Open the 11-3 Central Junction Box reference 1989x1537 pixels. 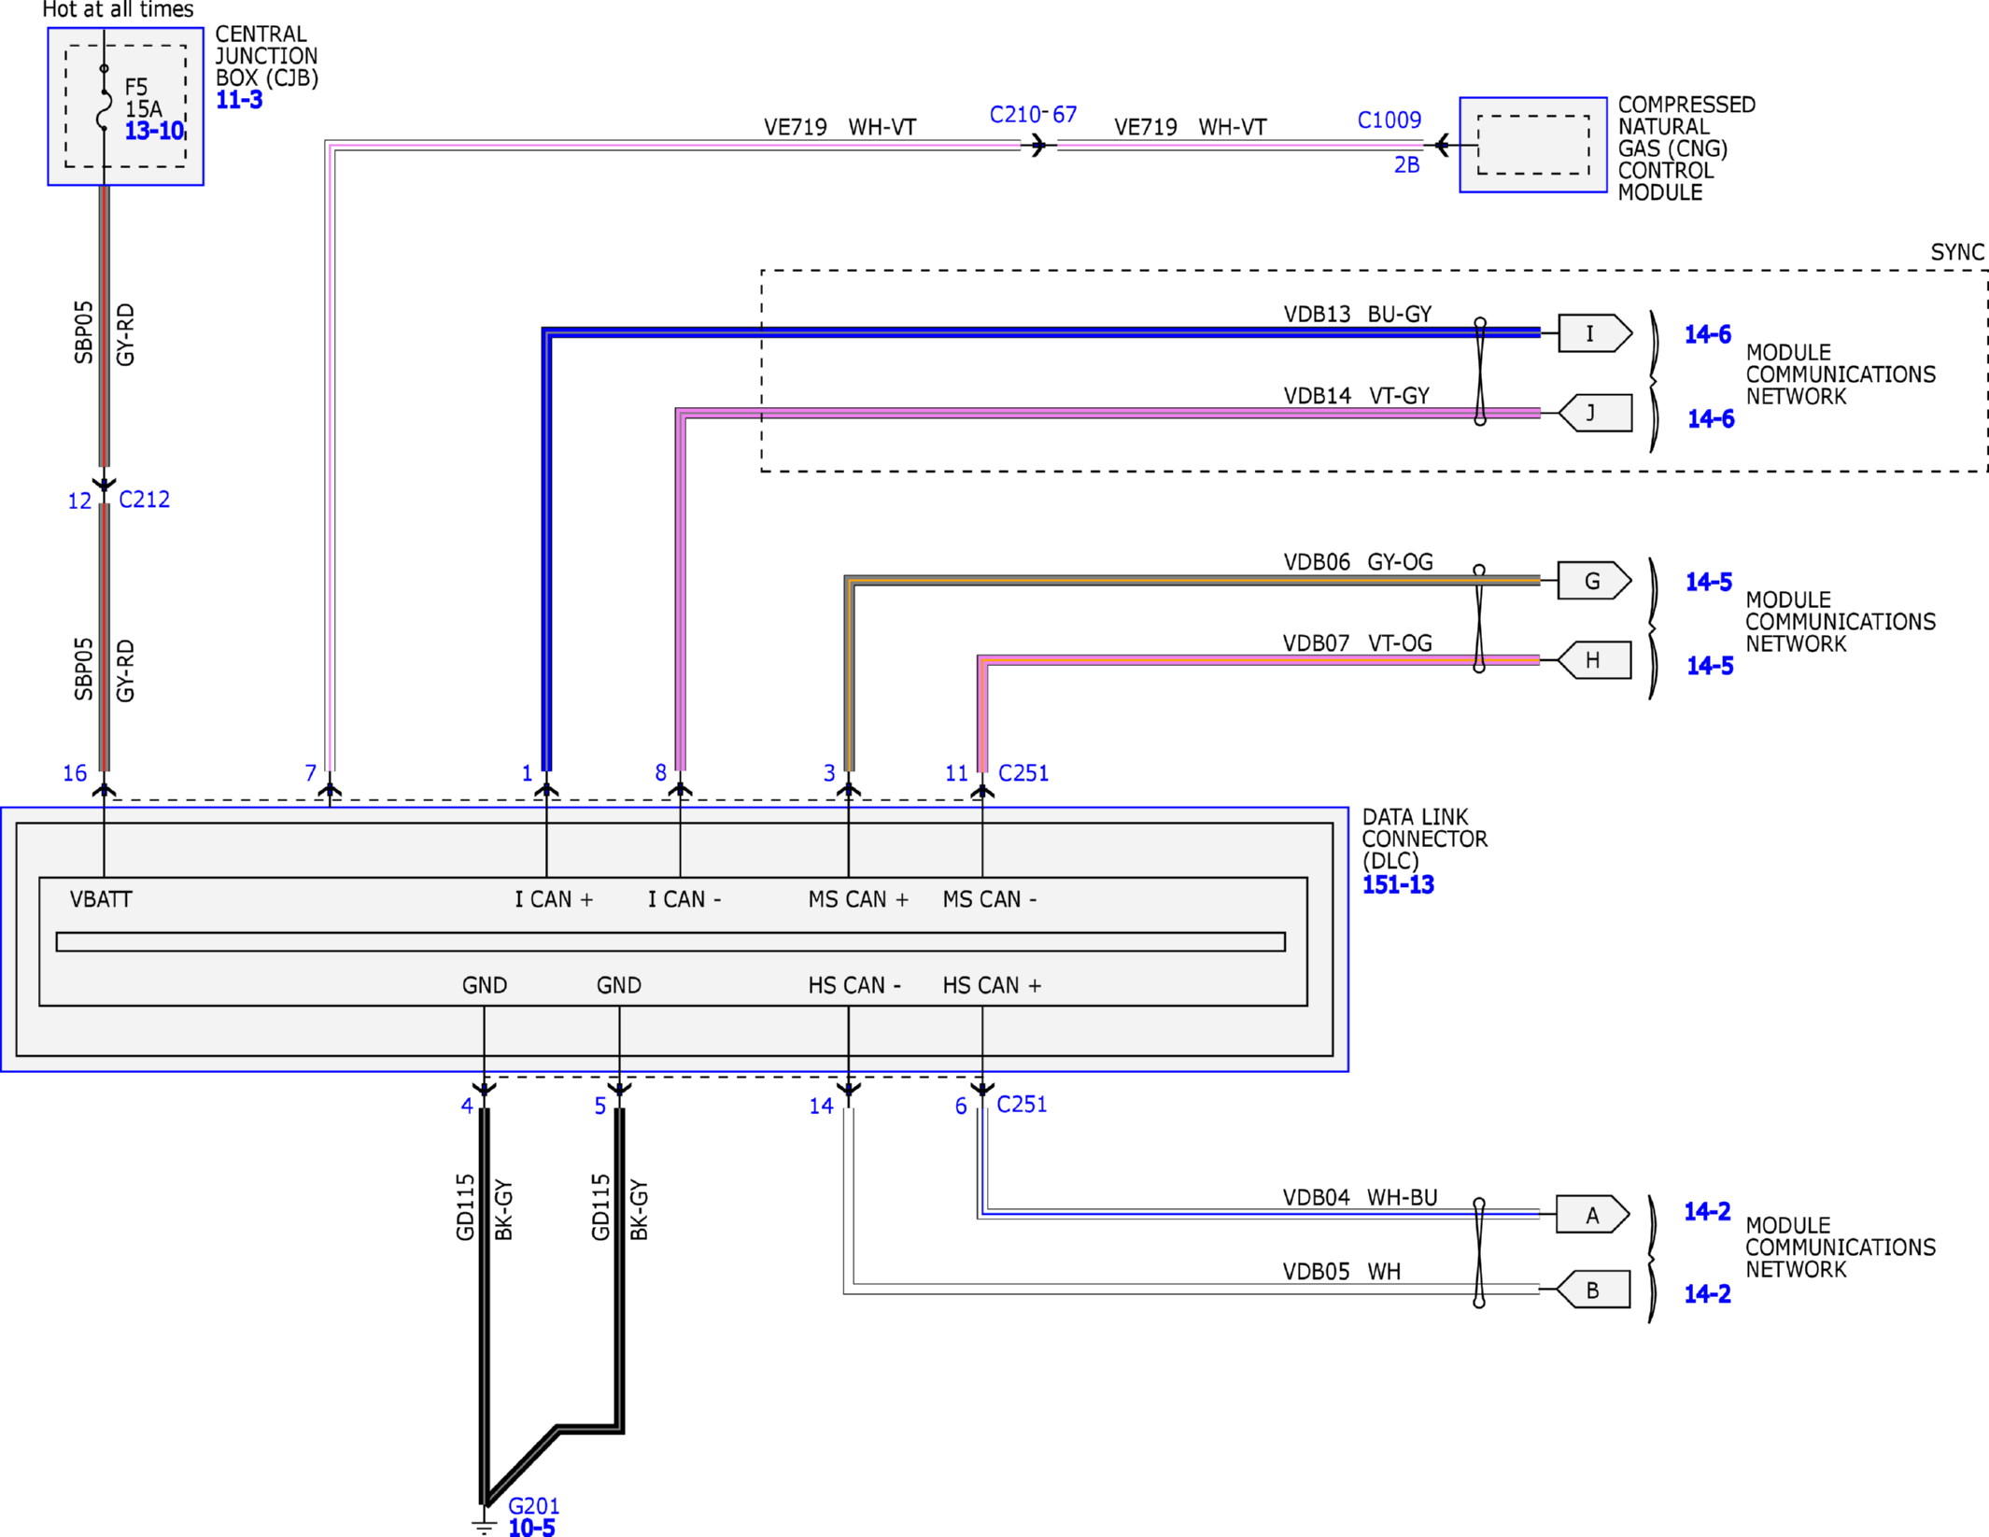(x=239, y=100)
